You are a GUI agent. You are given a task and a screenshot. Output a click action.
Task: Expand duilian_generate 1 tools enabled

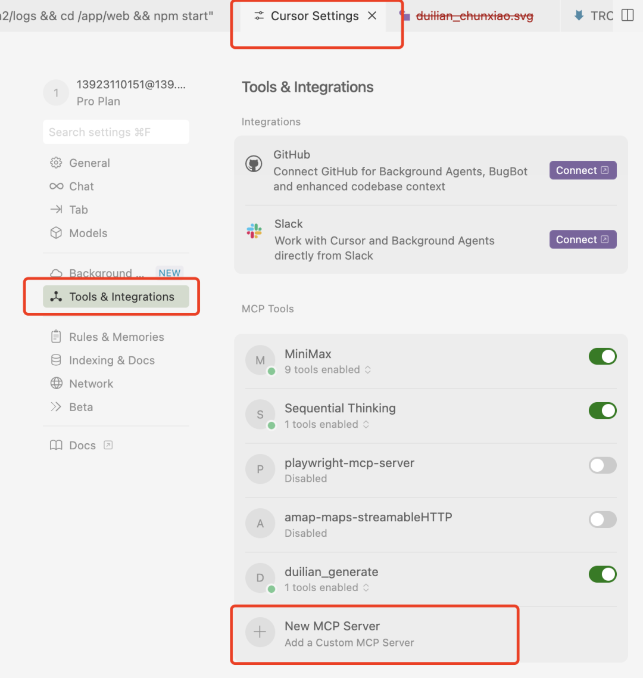click(327, 587)
